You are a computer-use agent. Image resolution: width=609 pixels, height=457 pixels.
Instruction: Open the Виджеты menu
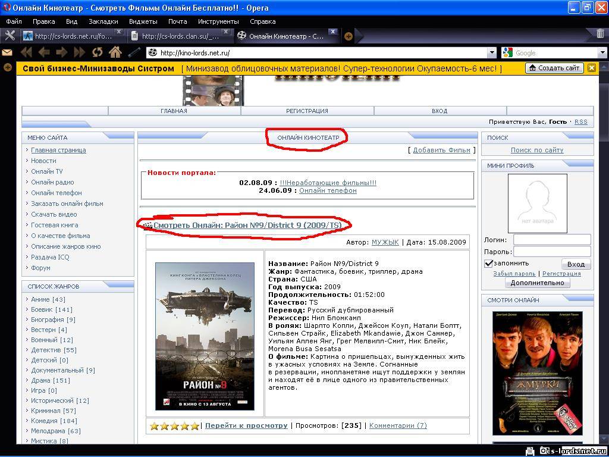[143, 21]
